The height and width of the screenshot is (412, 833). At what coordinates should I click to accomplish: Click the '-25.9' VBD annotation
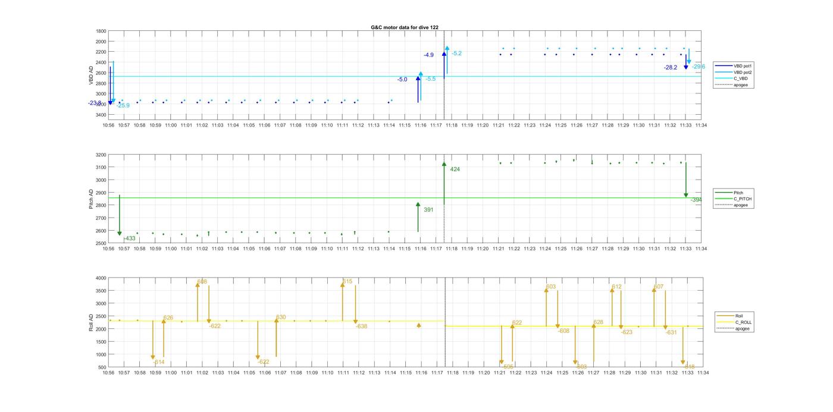coord(123,106)
